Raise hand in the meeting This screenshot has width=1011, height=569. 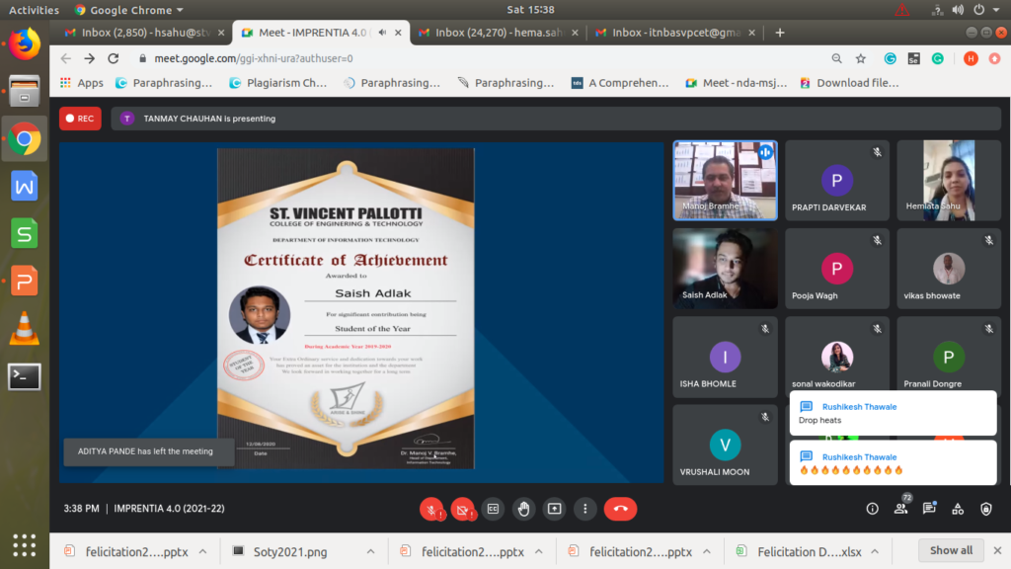coord(523,509)
